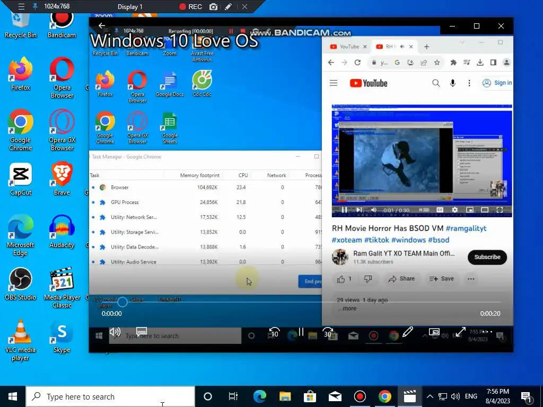543x407 pixels.
Task: Select the Brave desktop shortcut
Action: coord(62,179)
